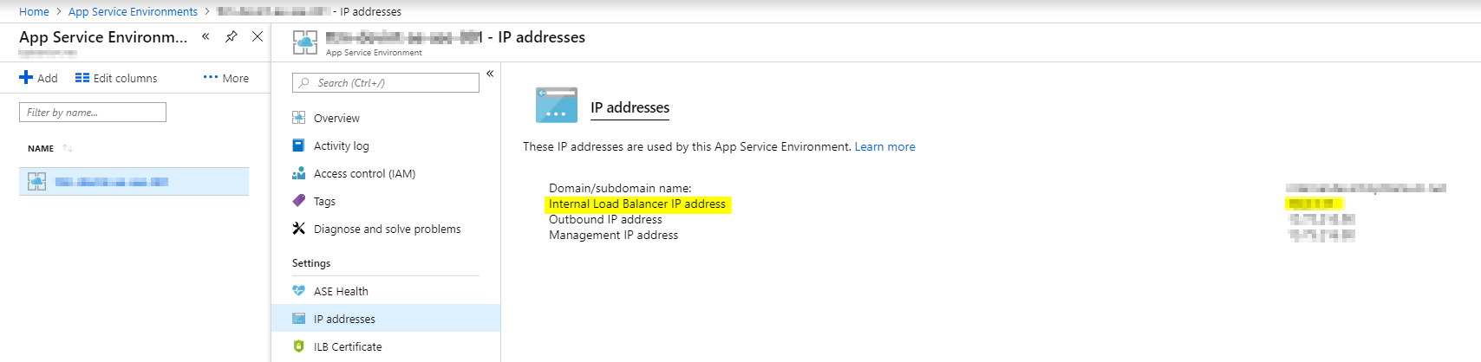Image resolution: width=1481 pixels, height=362 pixels.
Task: Open the Activity log
Action: coord(342,145)
